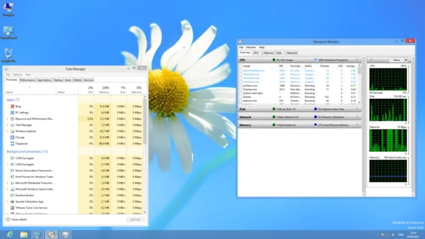The image size is (425, 239).
Task: Expand the Disk section in Resource Monitor
Action: click(x=357, y=109)
